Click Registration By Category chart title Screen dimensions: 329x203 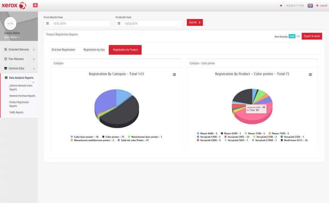(x=116, y=74)
